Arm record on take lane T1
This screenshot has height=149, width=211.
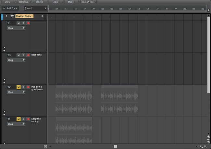(28, 119)
